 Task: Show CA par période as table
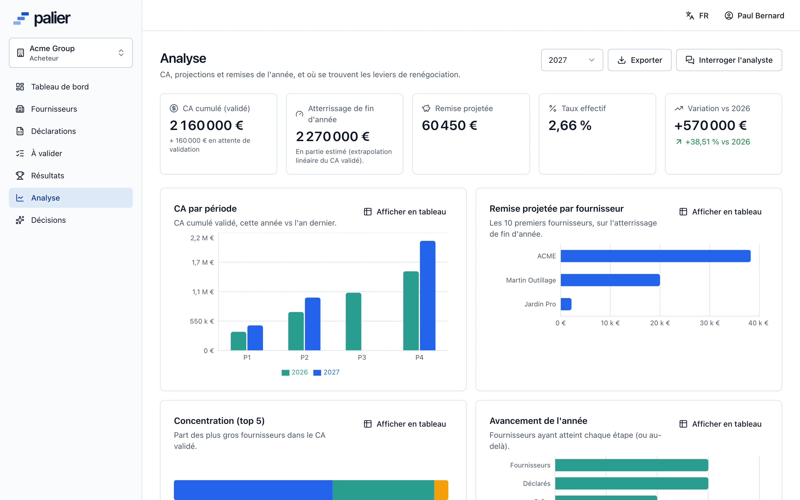405,212
